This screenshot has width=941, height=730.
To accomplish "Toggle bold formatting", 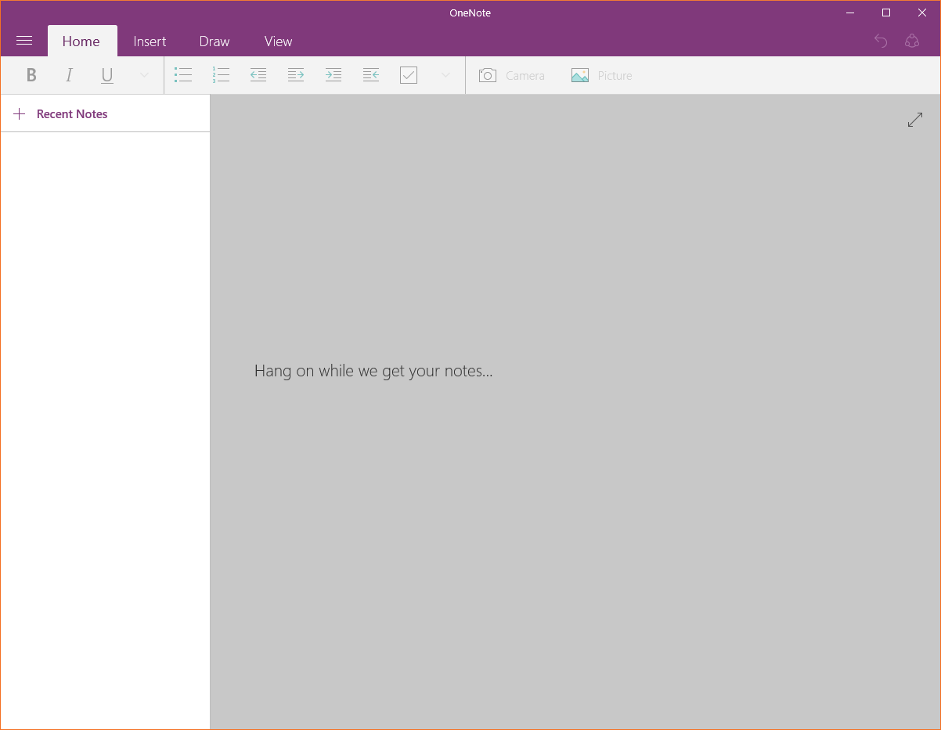I will 31,75.
